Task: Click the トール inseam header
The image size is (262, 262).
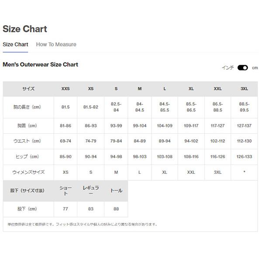Action: (116, 191)
